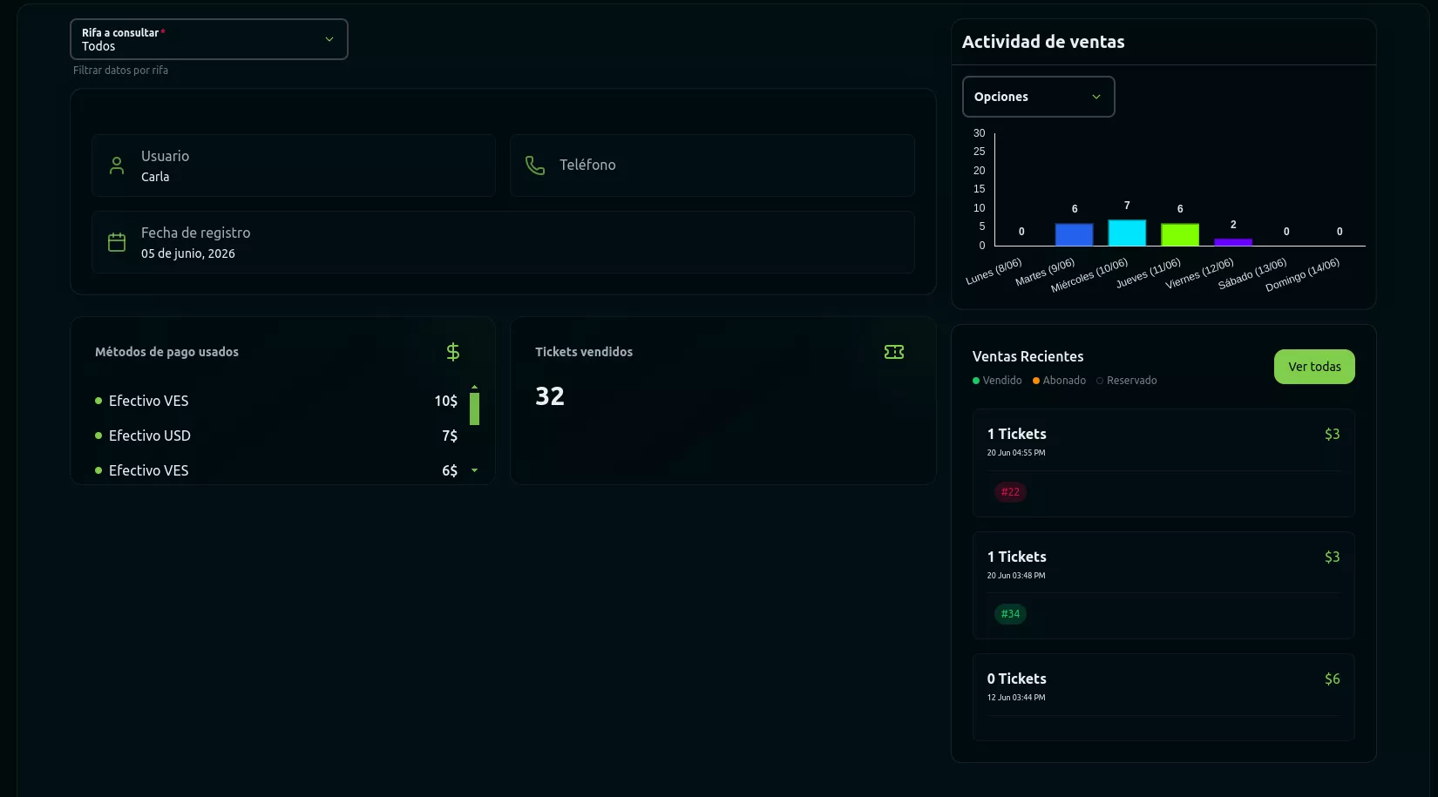Open the 0 Tickets sale for $6

coord(1163,697)
